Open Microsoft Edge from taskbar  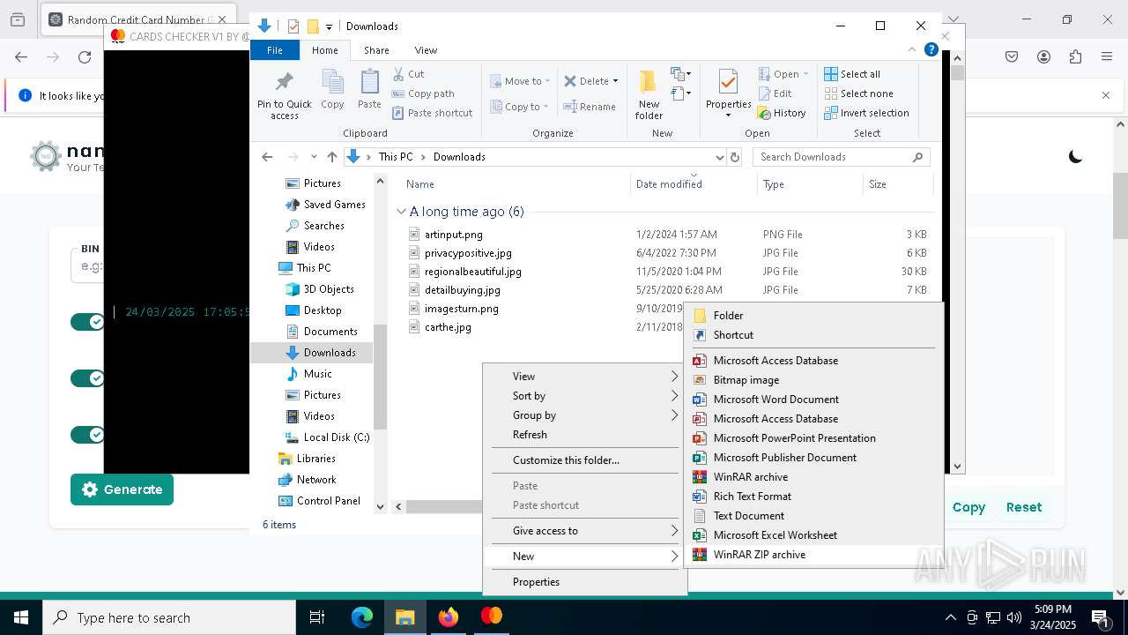pyautogui.click(x=362, y=617)
